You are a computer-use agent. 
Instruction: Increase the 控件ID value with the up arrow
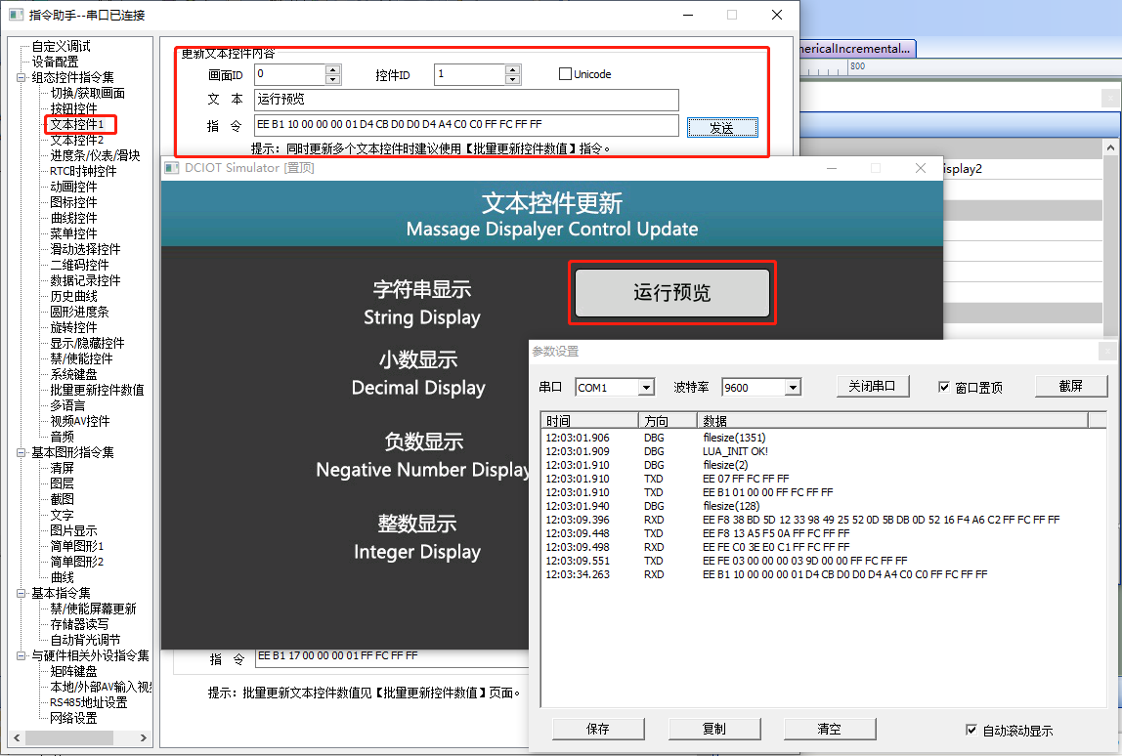point(512,69)
